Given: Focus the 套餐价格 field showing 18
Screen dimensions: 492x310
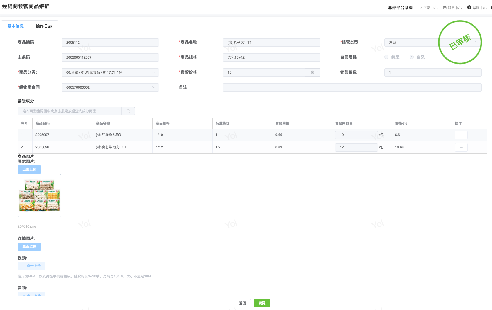Looking at the screenshot, I should click(x=264, y=72).
